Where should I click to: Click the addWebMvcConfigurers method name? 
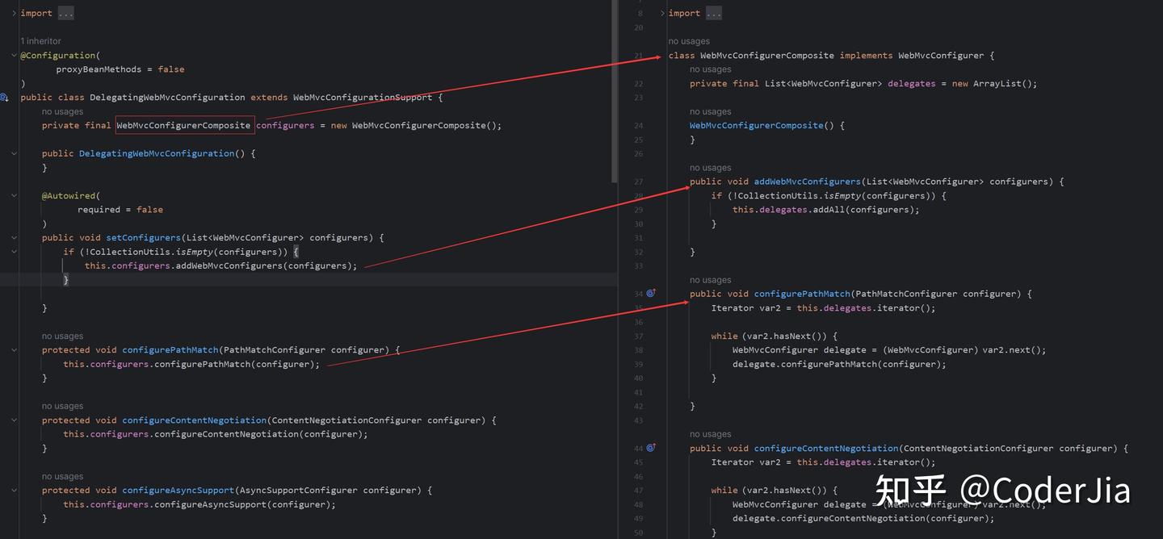coord(806,181)
